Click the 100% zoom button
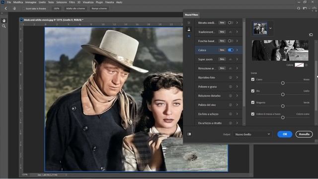 (57, 8)
